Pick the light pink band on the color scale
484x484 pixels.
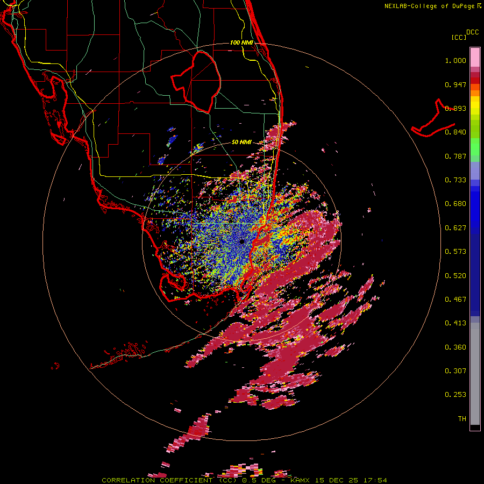point(475,57)
